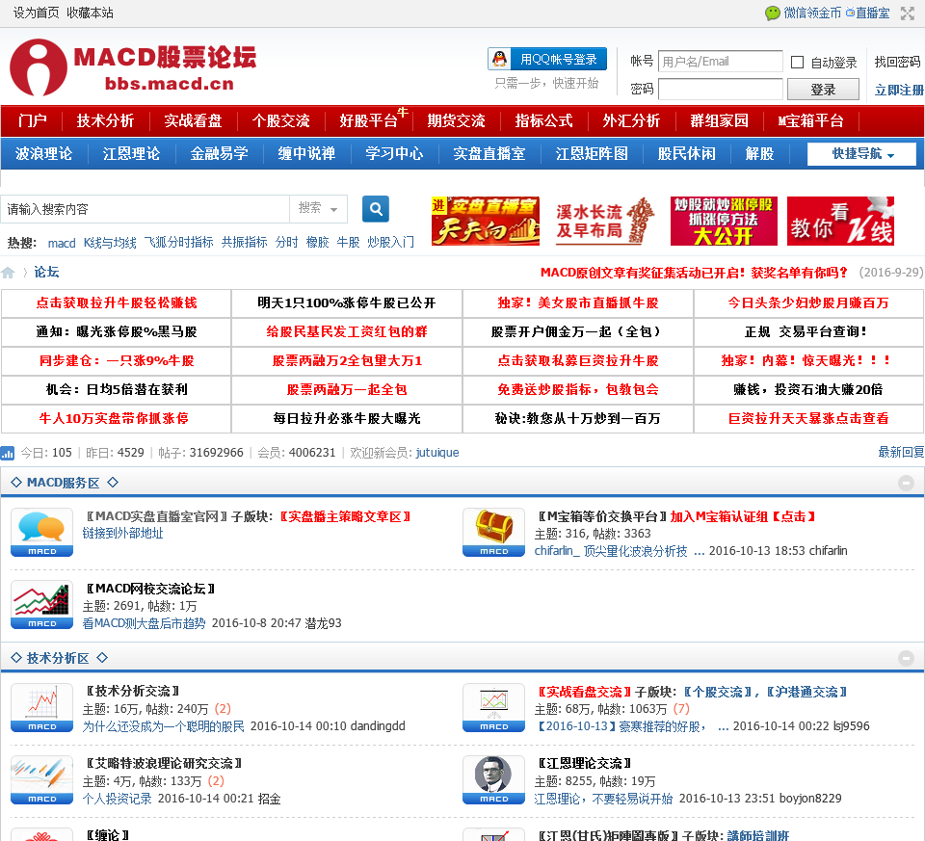Open the 实盘直播室 天天向上 banner
The width and height of the screenshot is (925, 841).
(x=486, y=222)
